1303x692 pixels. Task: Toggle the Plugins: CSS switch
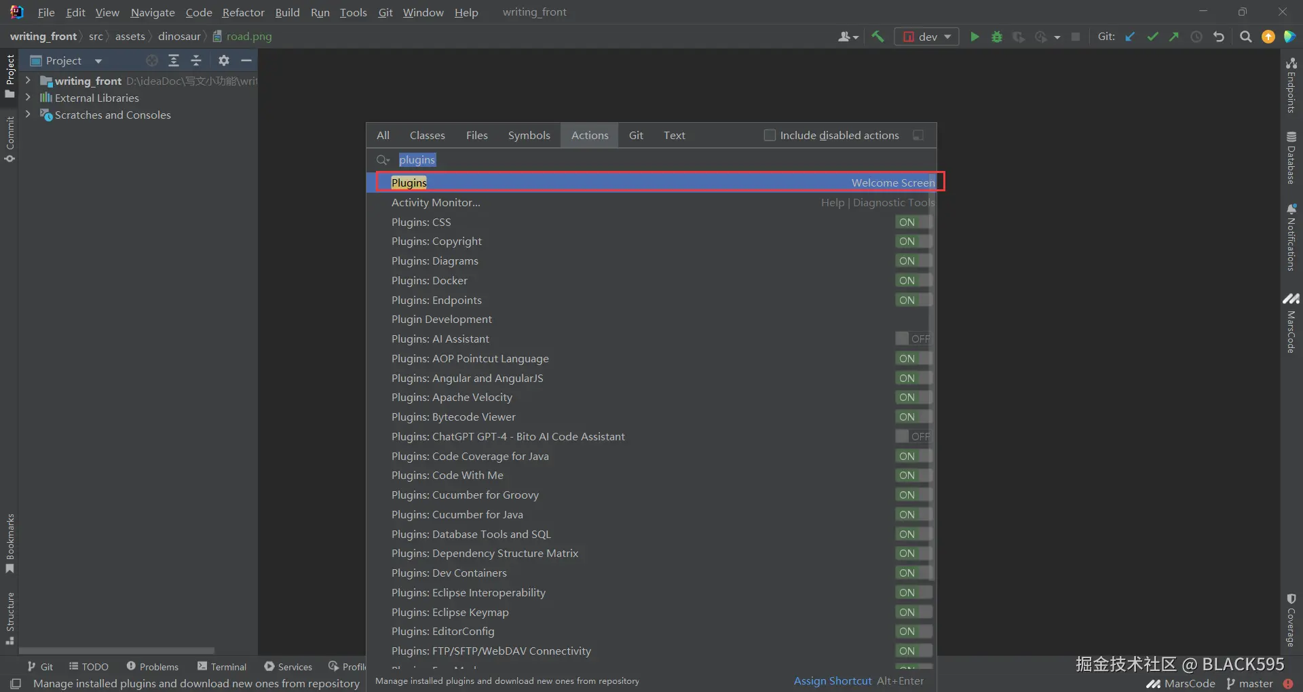tap(913, 222)
